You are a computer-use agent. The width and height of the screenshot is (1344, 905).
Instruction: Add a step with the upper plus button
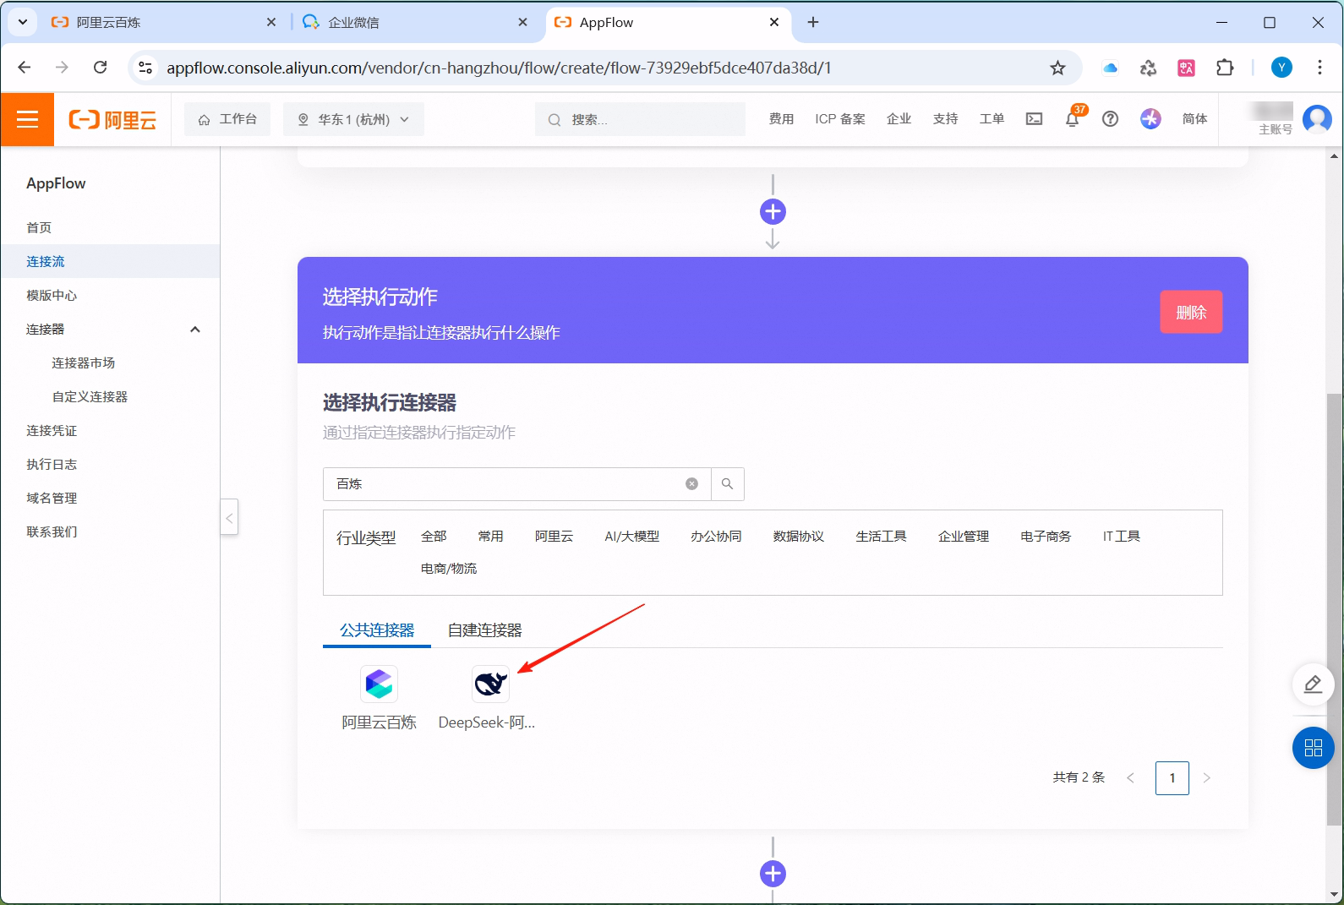pos(773,211)
